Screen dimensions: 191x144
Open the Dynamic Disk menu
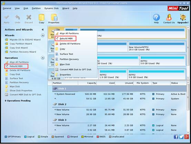(x=51, y=8)
